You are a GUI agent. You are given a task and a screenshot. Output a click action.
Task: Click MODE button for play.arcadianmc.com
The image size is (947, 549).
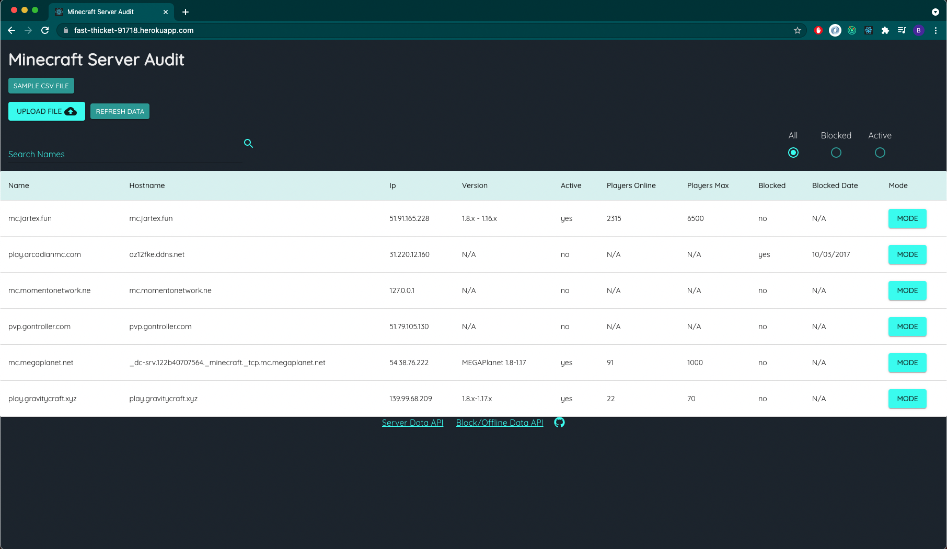[907, 254]
